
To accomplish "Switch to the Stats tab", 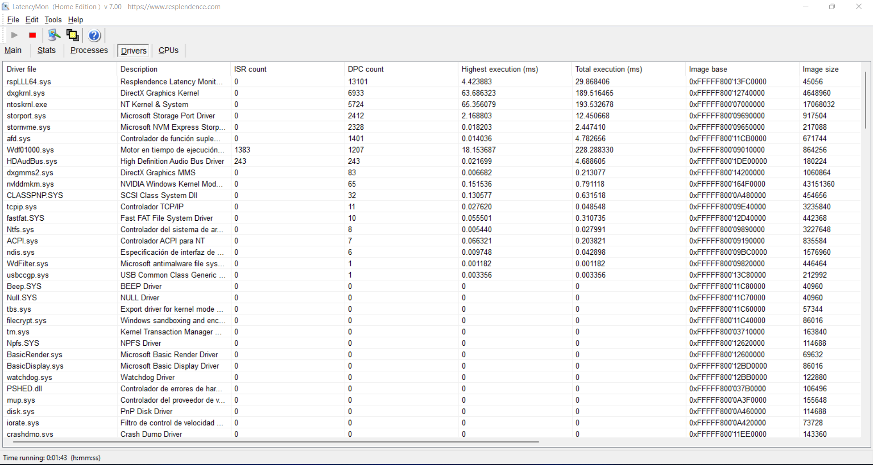I will coord(46,50).
